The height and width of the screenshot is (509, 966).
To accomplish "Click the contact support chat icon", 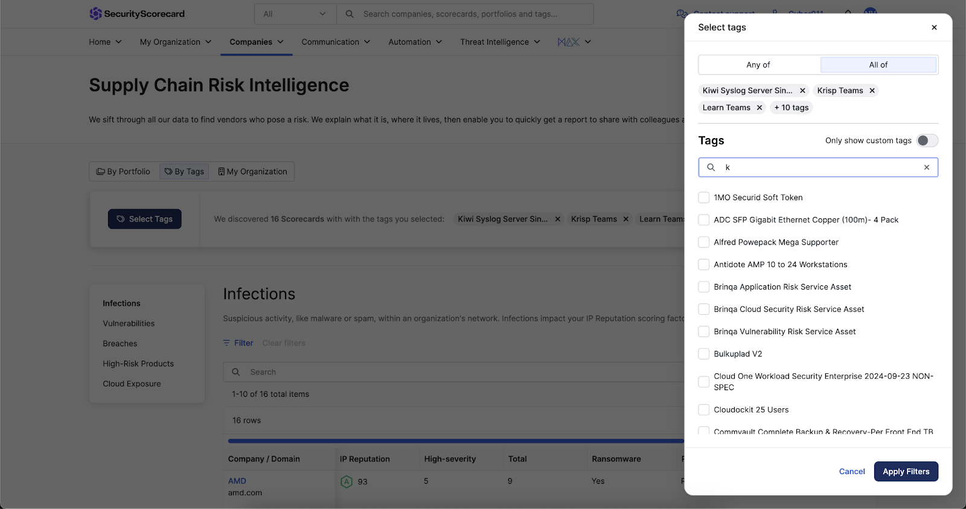I will click(682, 13).
